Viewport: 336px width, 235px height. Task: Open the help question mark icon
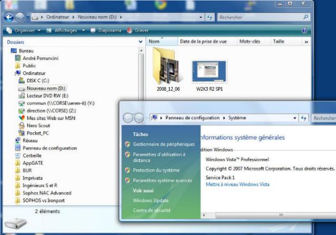(x=304, y=30)
